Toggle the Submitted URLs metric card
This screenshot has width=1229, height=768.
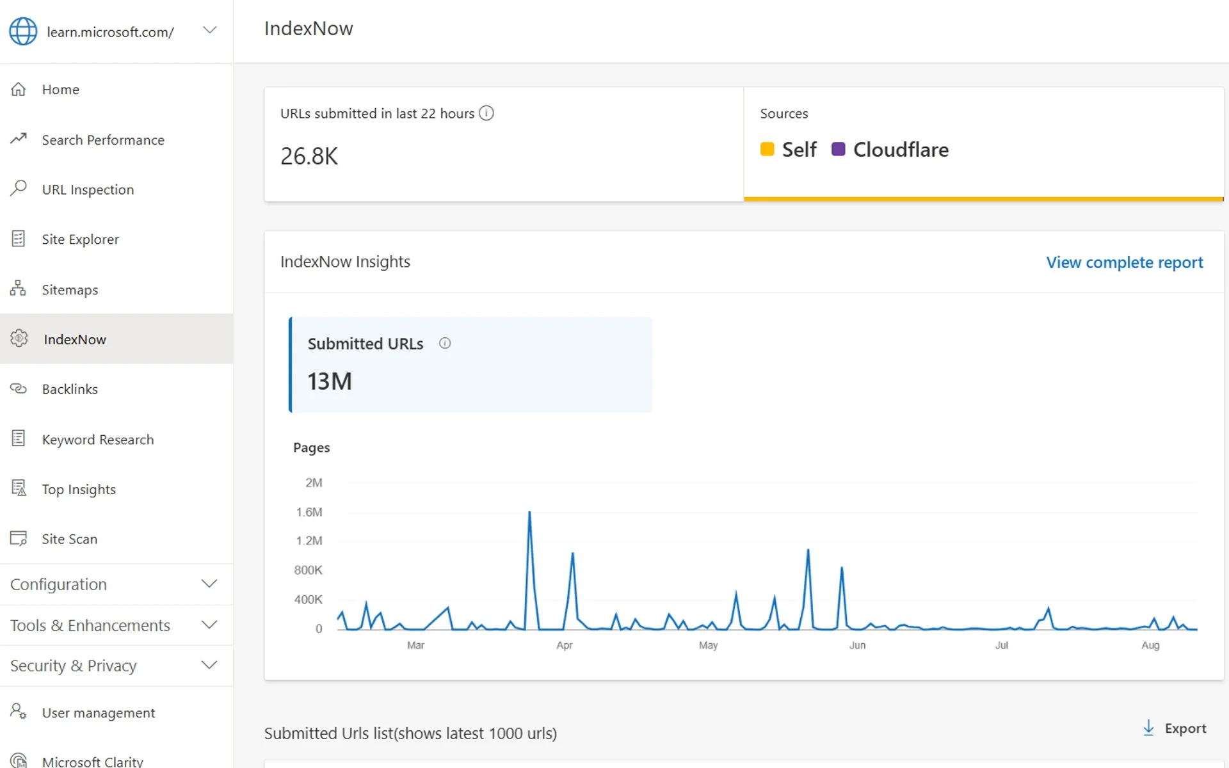tap(470, 365)
